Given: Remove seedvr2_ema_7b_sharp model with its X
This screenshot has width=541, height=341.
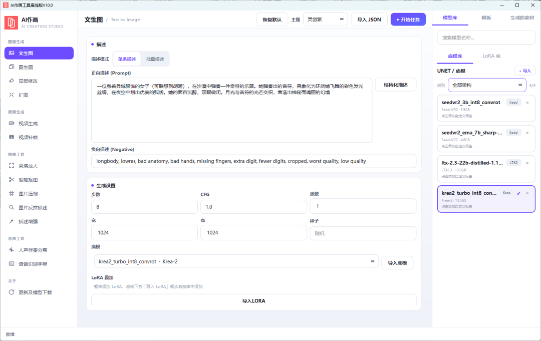Looking at the screenshot, I should click(x=527, y=133).
